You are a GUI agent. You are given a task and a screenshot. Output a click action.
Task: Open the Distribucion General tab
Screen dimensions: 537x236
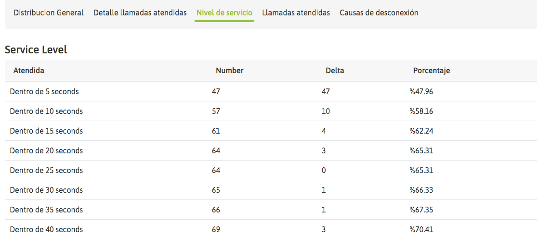click(49, 13)
